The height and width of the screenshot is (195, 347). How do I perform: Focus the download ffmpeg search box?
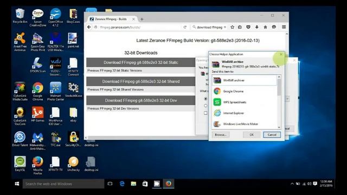209,27
